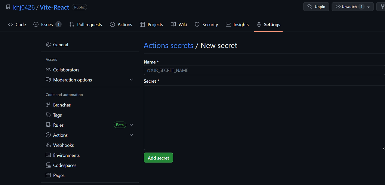385x185 pixels.
Task: Click the branch icon next to Branches
Action: click(x=48, y=105)
